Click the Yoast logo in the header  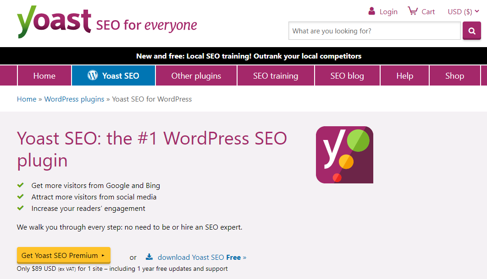(x=54, y=21)
